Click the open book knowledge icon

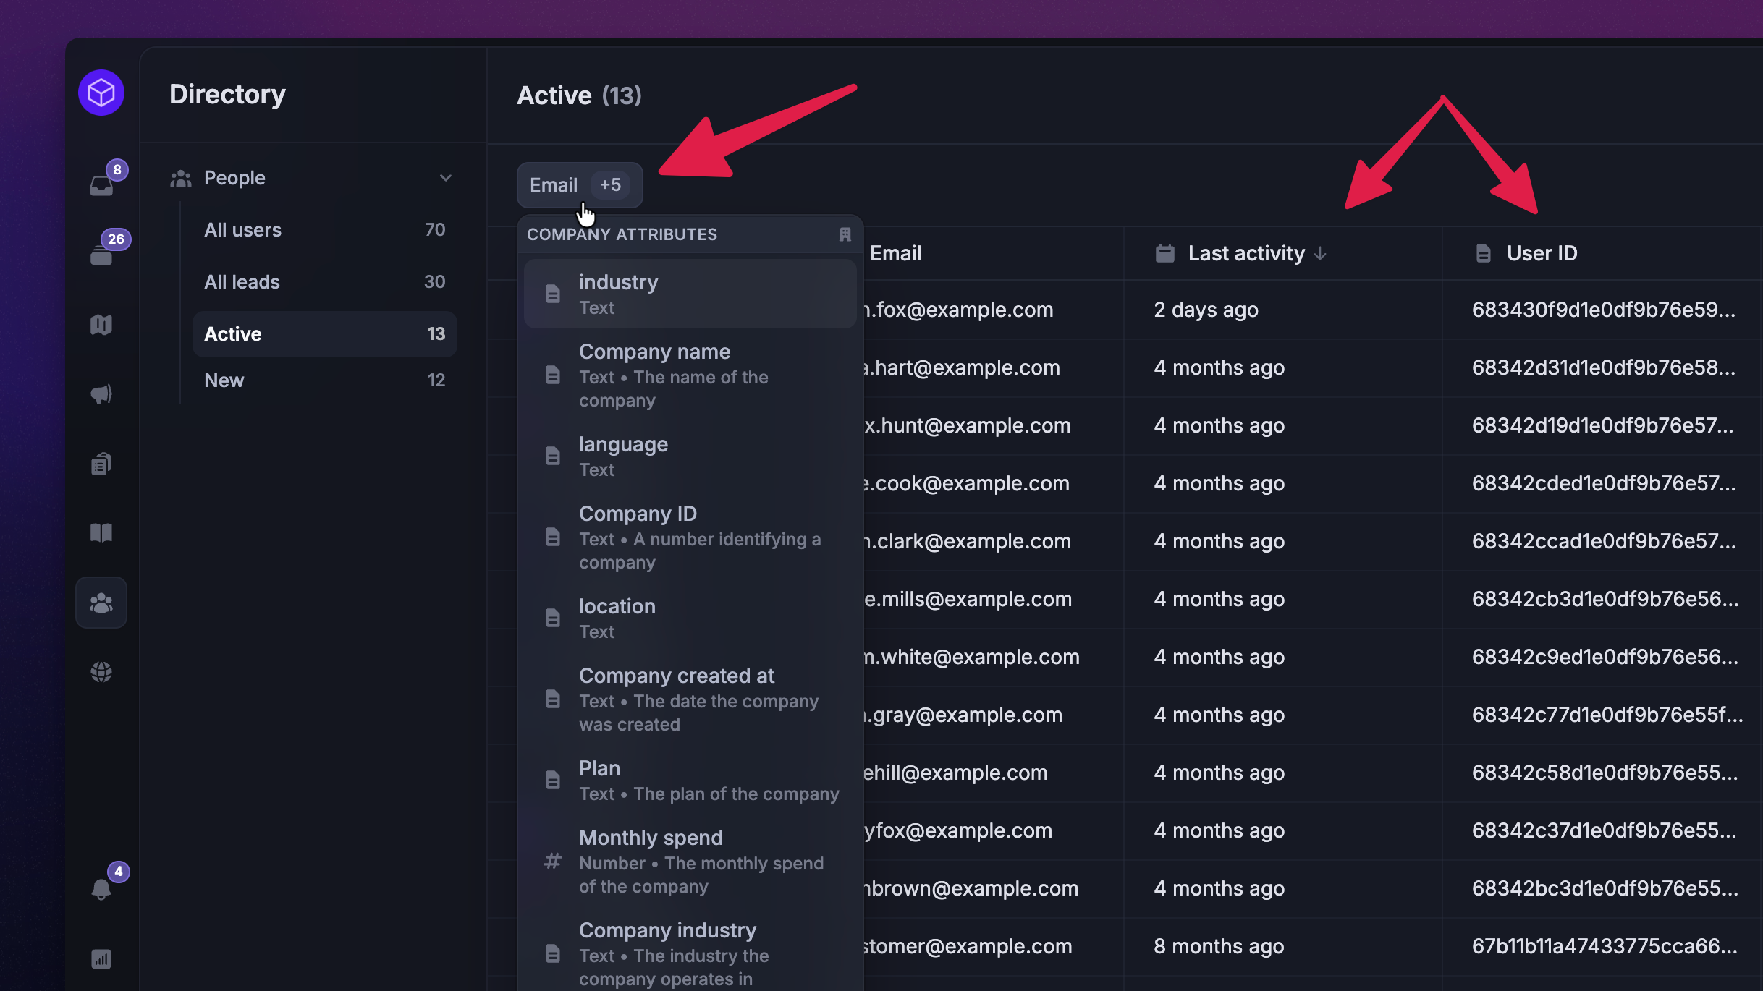101,533
